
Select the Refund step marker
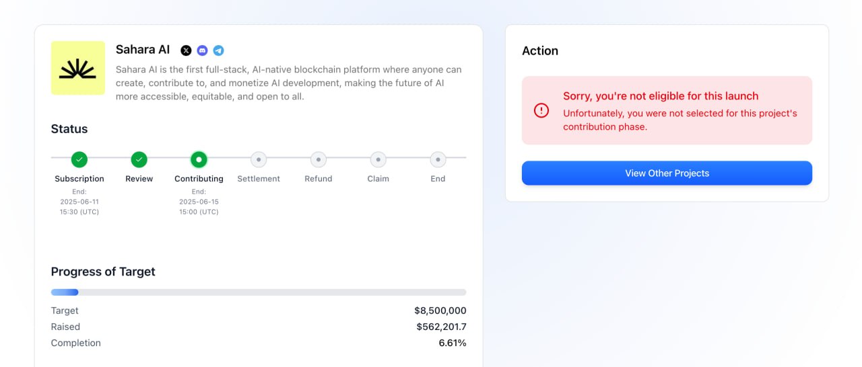click(x=319, y=159)
